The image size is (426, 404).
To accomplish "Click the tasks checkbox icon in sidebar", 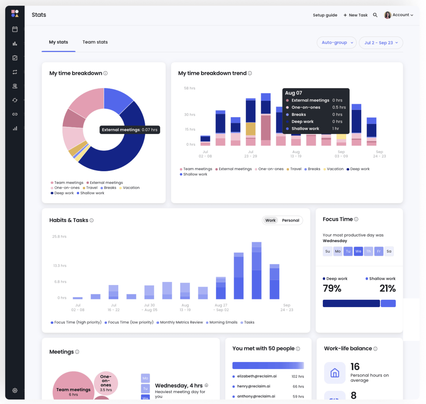I will pos(15,58).
